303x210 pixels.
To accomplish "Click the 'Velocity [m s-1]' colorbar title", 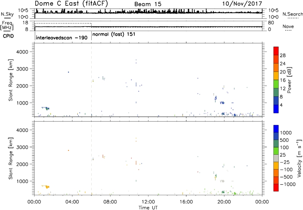I will coord(299,158).
